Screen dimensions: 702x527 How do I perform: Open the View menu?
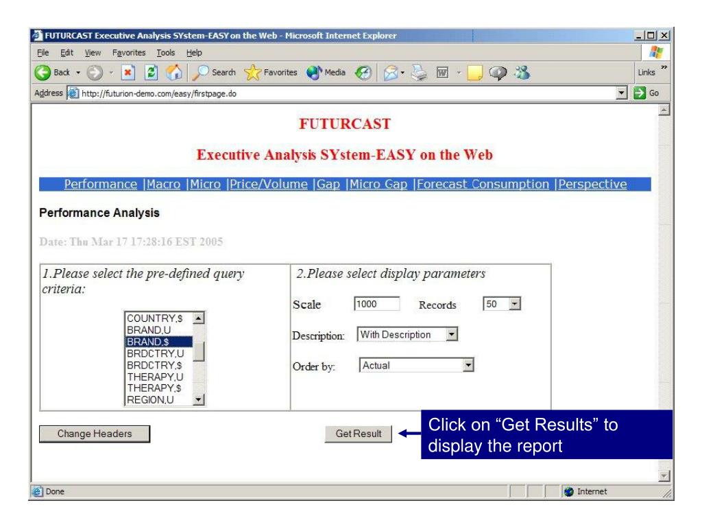tap(93, 53)
